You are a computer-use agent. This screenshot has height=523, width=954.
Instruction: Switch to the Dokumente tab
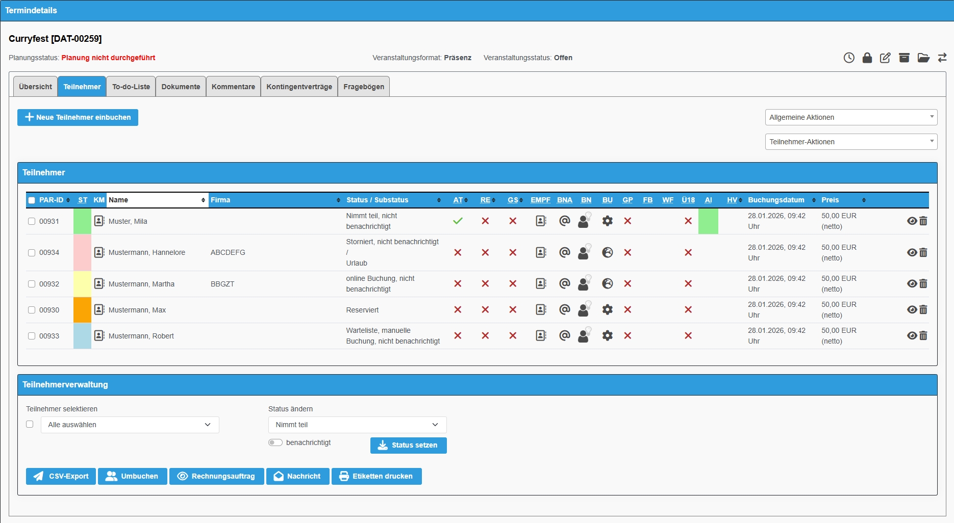click(181, 87)
